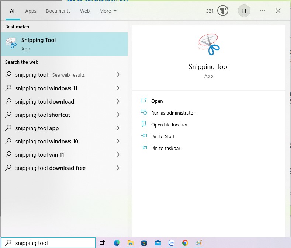Launch Microsoft Store from the taskbar
The width and height of the screenshot is (291, 248).
pyautogui.click(x=144, y=243)
